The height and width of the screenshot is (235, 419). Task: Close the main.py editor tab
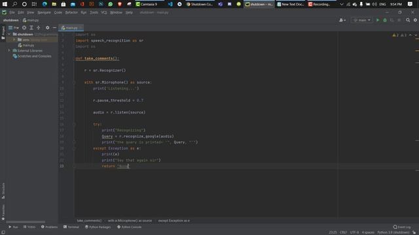(81, 27)
